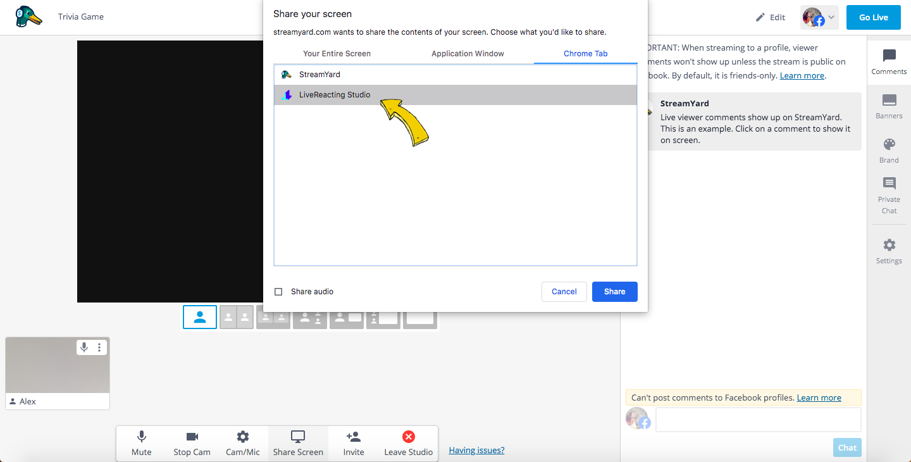Open the Having issues? link
The height and width of the screenshot is (462, 911).
pyautogui.click(x=477, y=451)
